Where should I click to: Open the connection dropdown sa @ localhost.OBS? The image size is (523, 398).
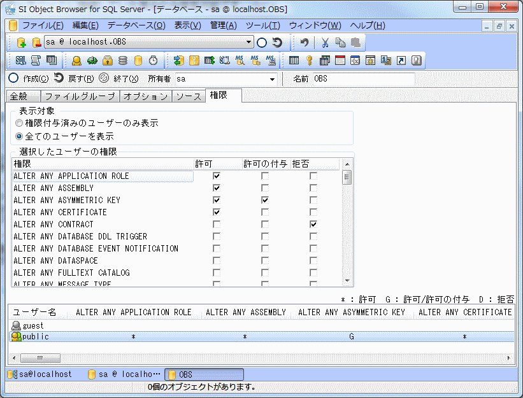pyautogui.click(x=249, y=43)
